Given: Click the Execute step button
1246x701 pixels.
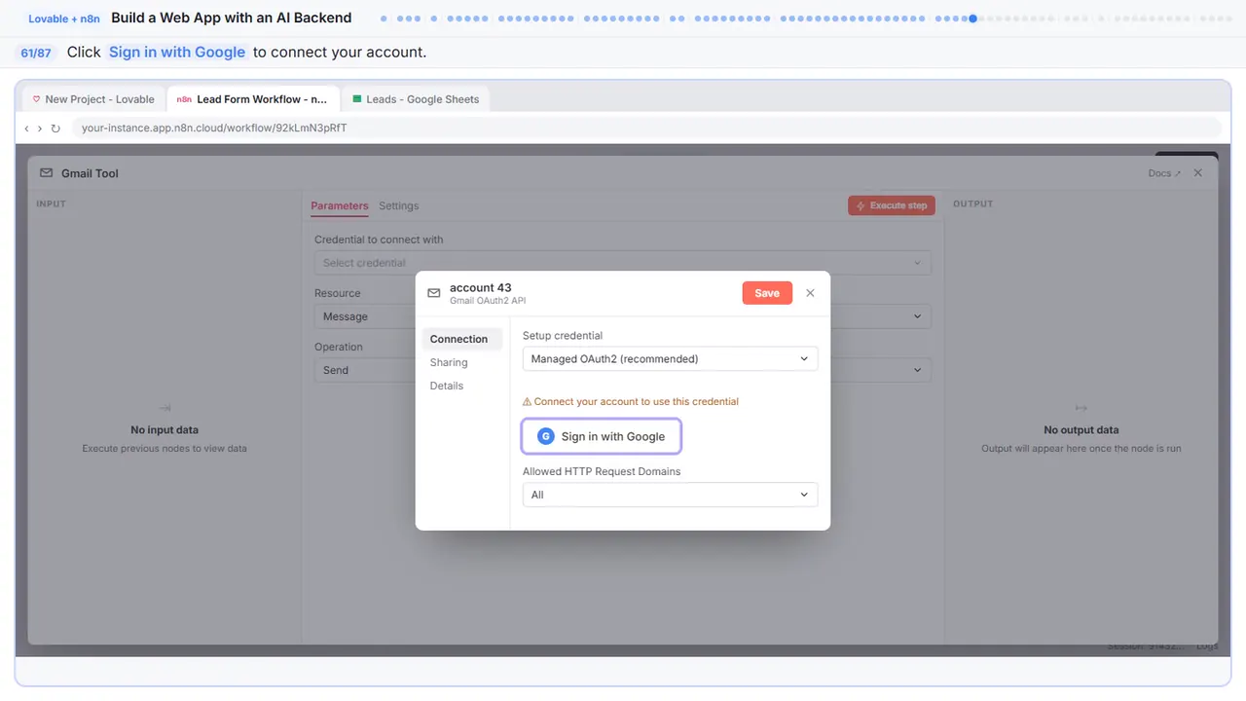Looking at the screenshot, I should pyautogui.click(x=892, y=205).
